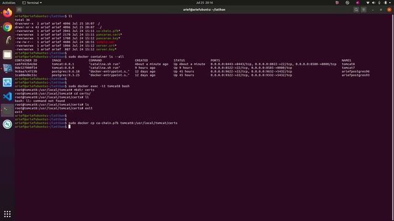
Task: Open the System Monitor dock icon
Action: (x=7, y=82)
